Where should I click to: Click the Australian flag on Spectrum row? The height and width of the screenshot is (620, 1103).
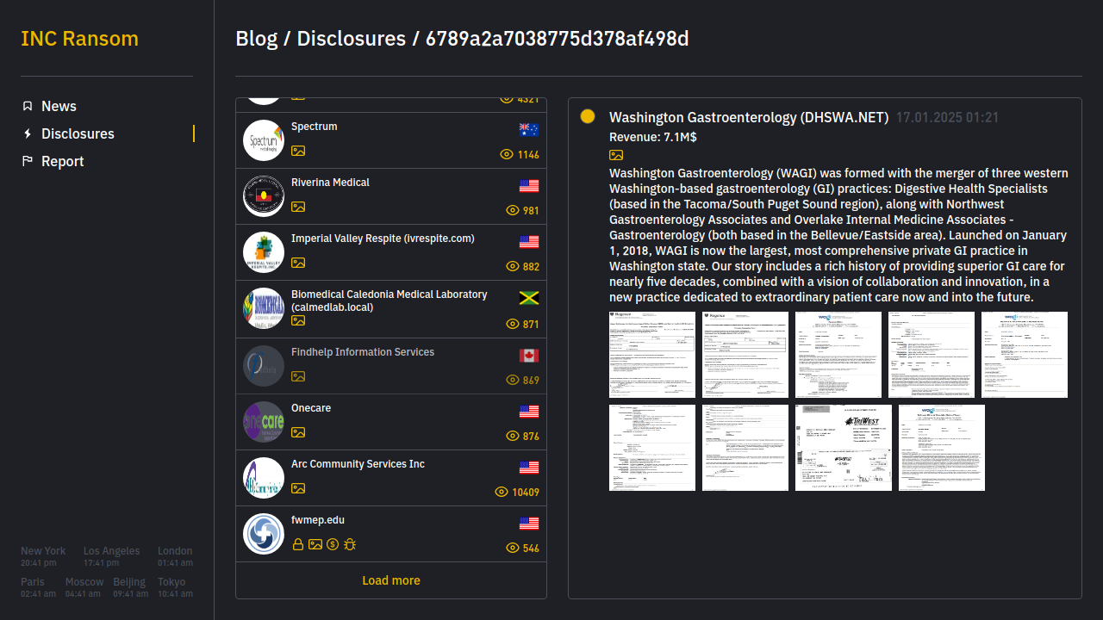point(529,130)
